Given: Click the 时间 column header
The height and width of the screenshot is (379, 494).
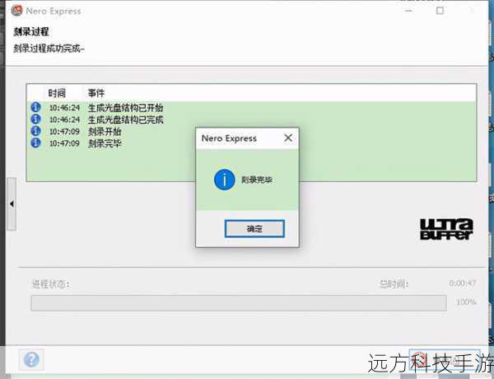Looking at the screenshot, I should tap(57, 93).
